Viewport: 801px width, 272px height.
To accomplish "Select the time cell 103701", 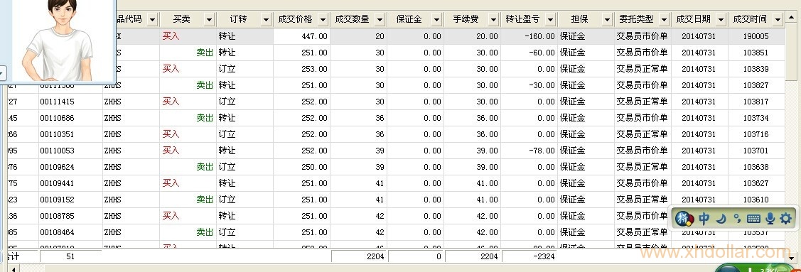I will pyautogui.click(x=756, y=151).
